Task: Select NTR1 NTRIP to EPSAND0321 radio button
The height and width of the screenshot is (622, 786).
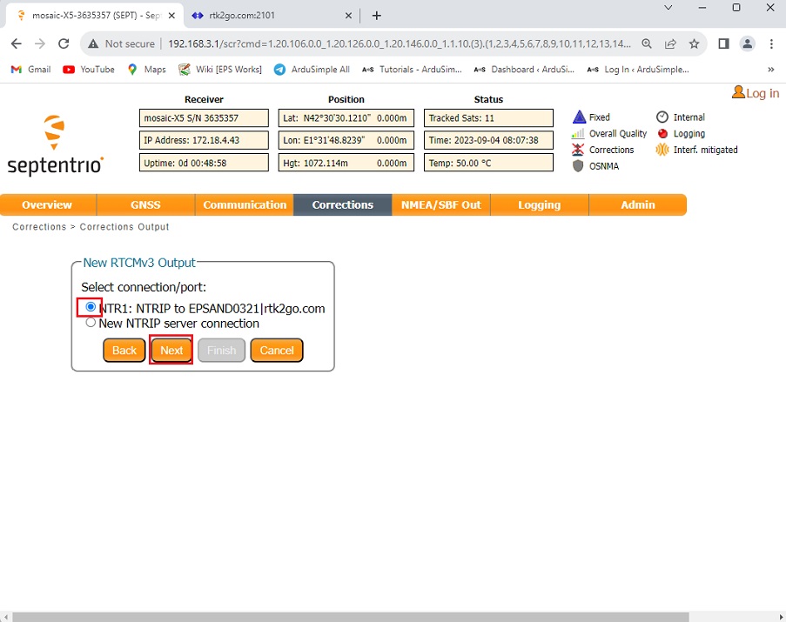Action: pos(91,307)
